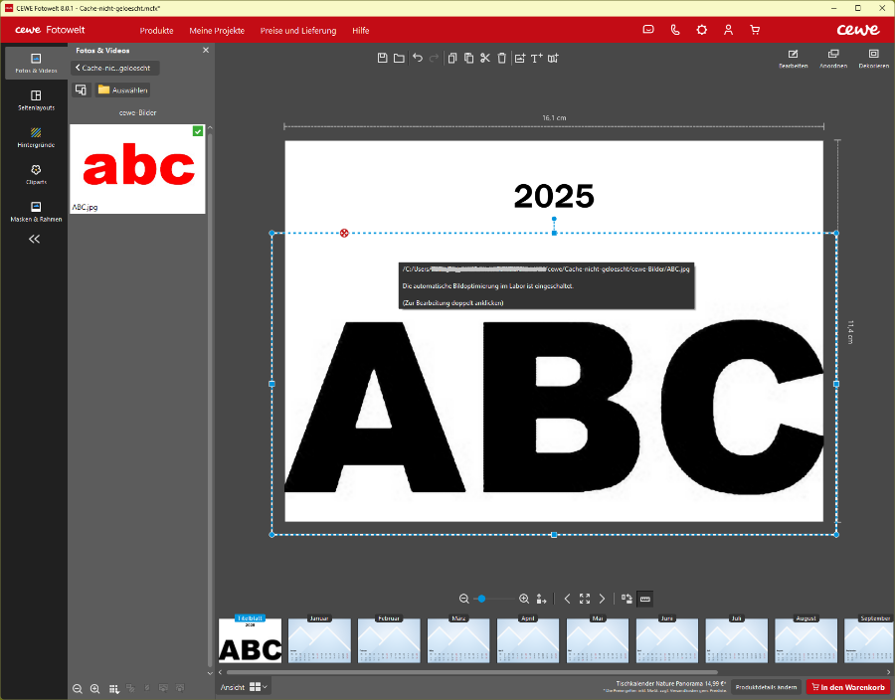Select the Mai page thumbnail
The height and width of the screenshot is (700, 895).
tap(598, 640)
